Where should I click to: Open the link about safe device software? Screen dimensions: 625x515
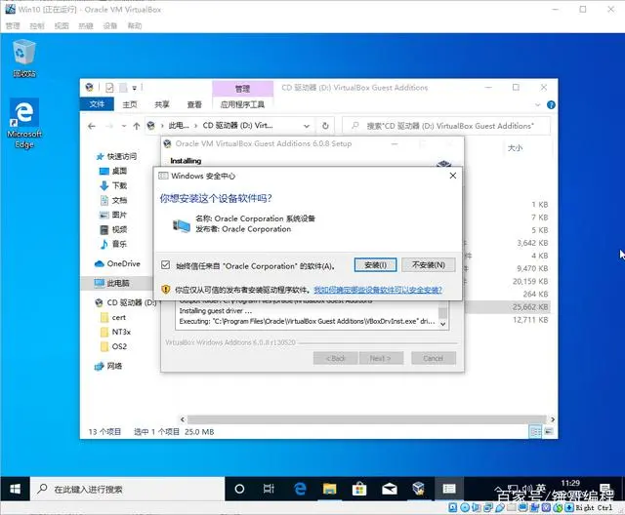378,290
